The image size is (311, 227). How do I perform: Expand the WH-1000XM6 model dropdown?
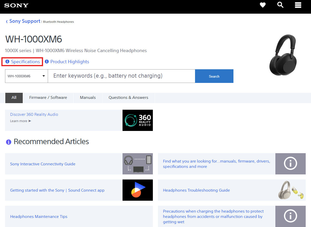[x=27, y=76]
